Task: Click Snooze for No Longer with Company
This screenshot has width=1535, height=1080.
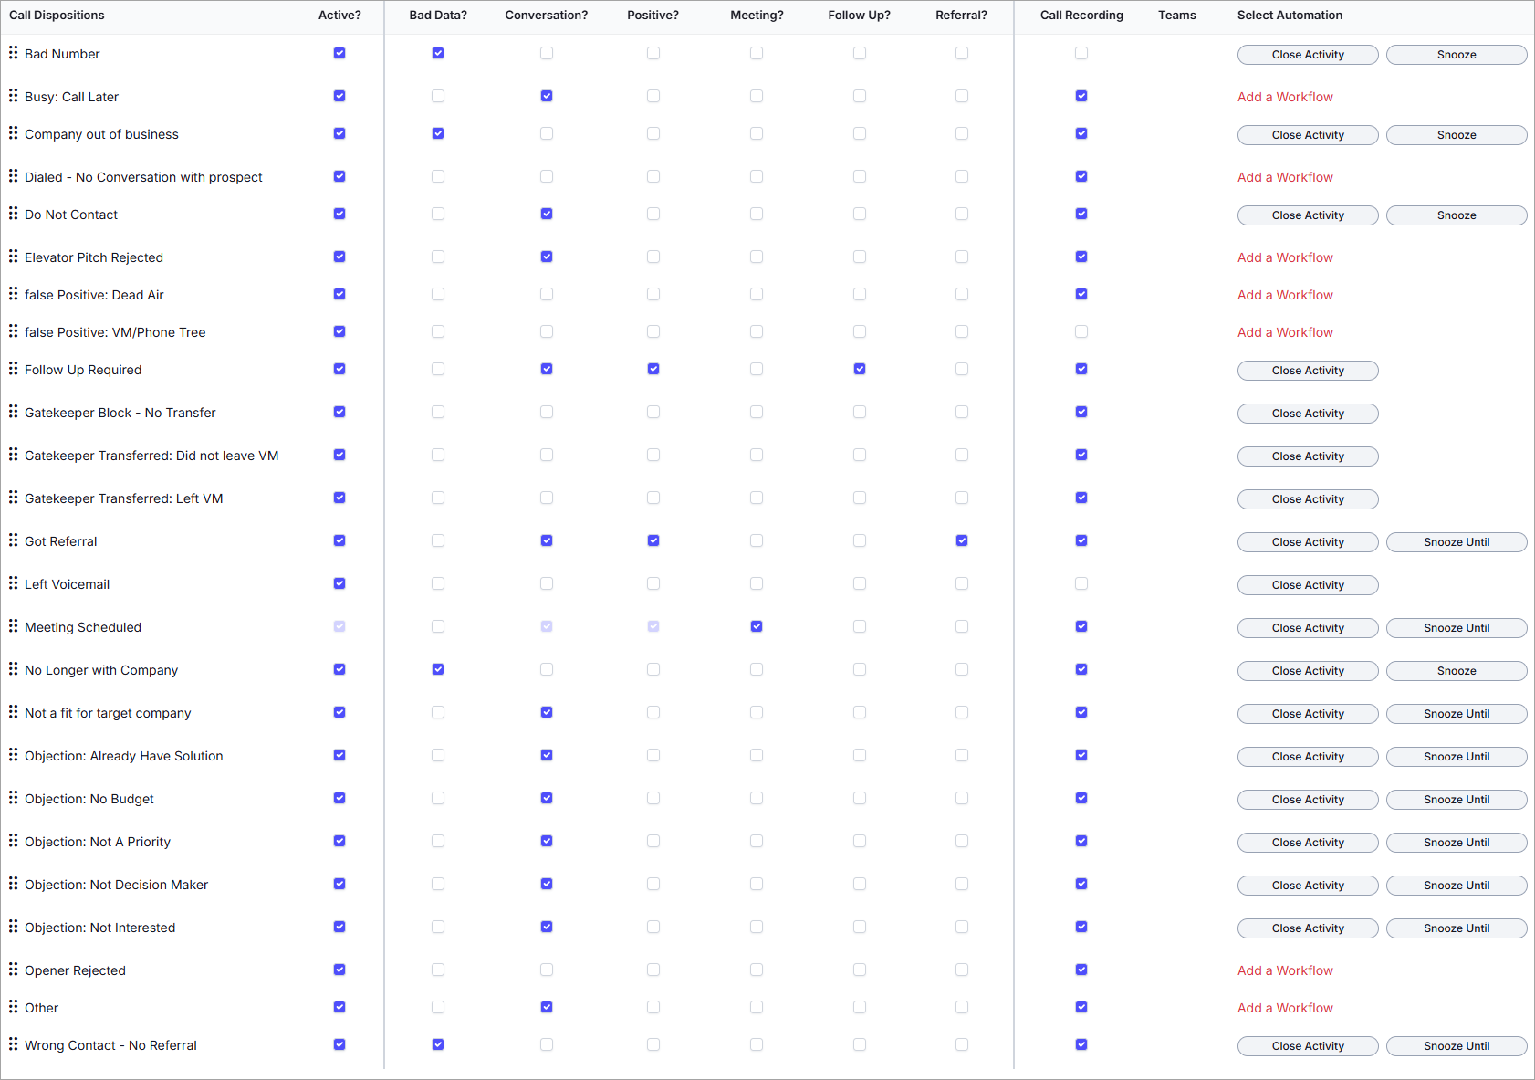Action: [x=1457, y=671]
